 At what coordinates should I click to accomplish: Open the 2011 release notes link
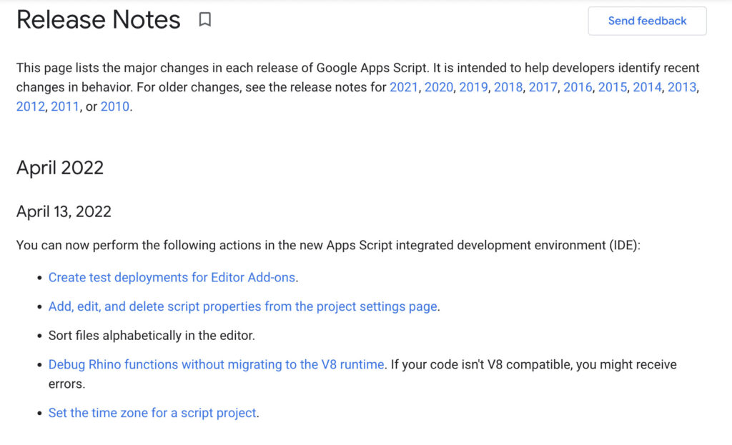pos(65,107)
